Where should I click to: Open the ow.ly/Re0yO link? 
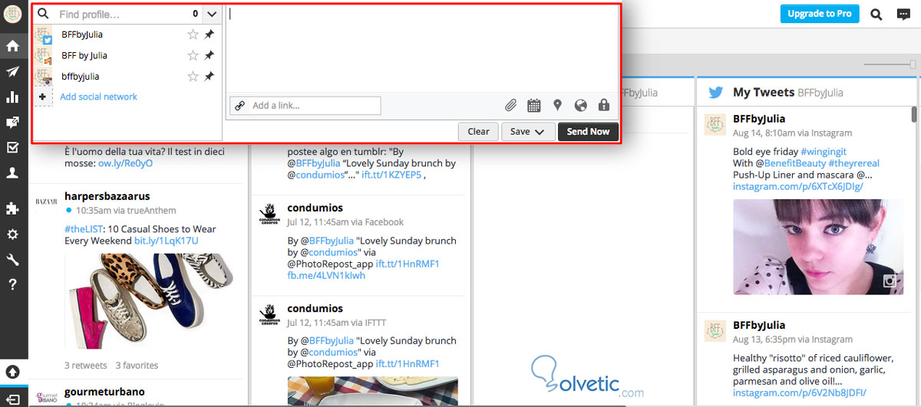125,163
